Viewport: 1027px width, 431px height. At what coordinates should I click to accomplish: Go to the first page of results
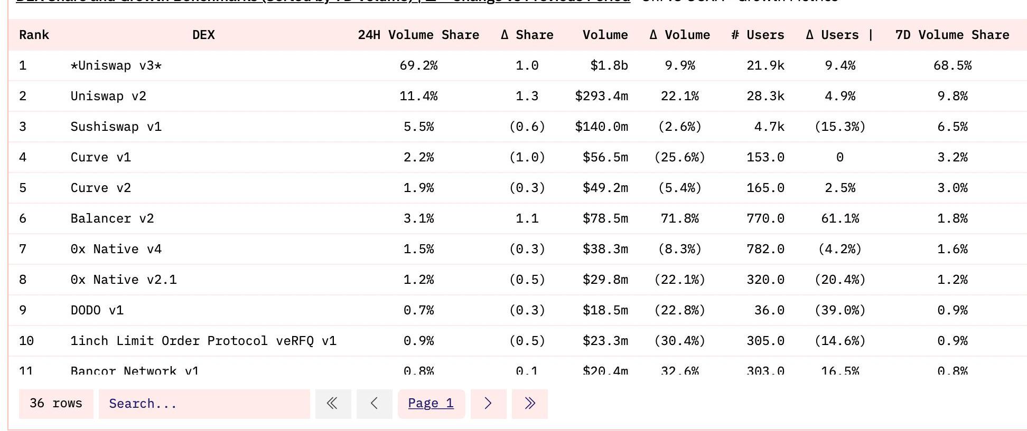pyautogui.click(x=333, y=404)
